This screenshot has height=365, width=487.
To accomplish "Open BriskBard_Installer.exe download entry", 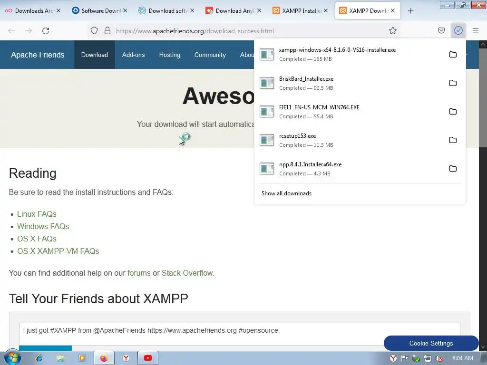I will (351, 83).
